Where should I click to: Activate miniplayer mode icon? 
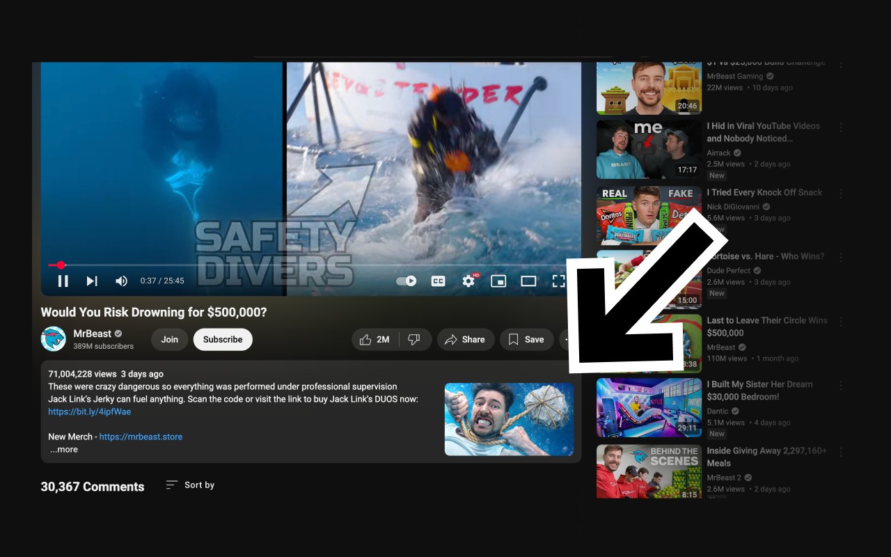coord(498,281)
